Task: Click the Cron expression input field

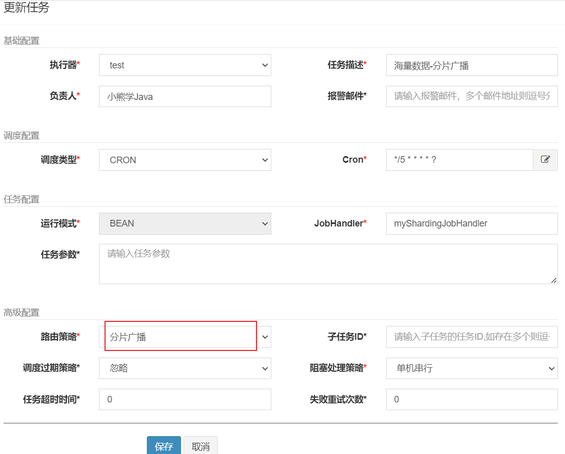Action: click(459, 160)
